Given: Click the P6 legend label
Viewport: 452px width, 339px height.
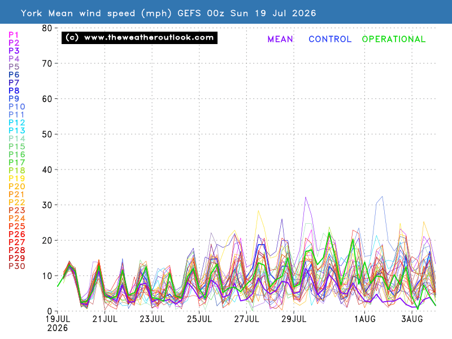Looking at the screenshot, I should click(14, 75).
